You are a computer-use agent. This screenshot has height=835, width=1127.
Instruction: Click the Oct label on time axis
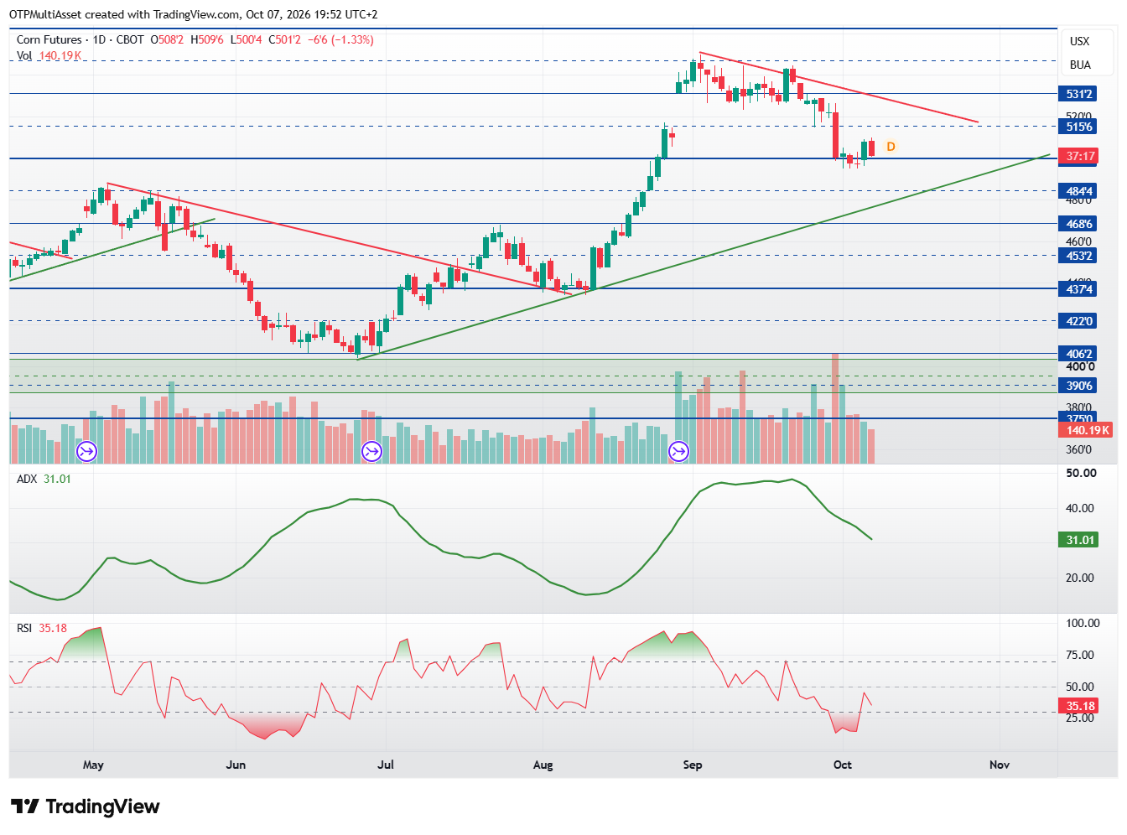[x=843, y=765]
